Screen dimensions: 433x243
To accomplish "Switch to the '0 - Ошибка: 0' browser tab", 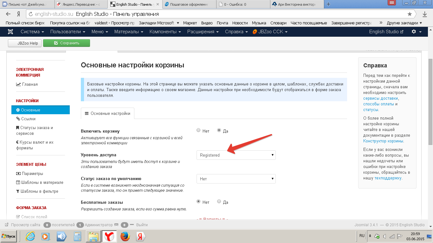I will click(243, 4).
